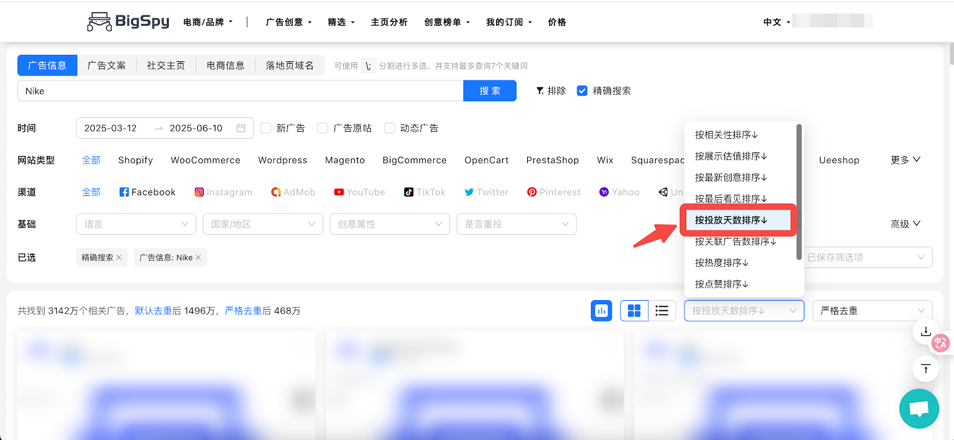
Task: Toggle the 精确搜索 checkbox
Action: (x=582, y=91)
